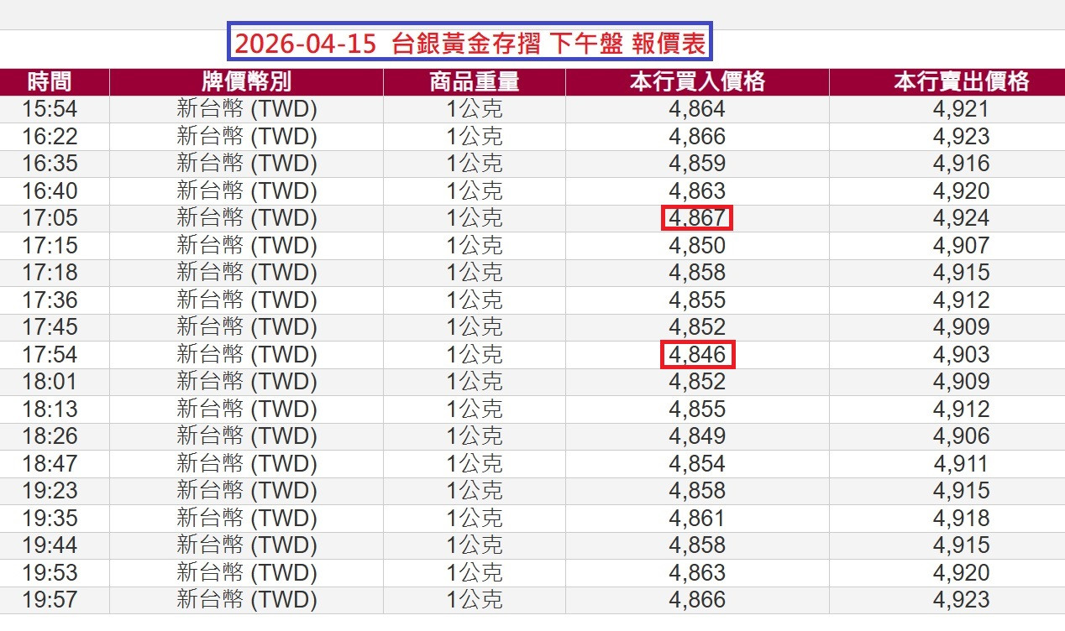Select the 16:22 time cell
Viewport: 1065px width, 631px height.
[50, 137]
